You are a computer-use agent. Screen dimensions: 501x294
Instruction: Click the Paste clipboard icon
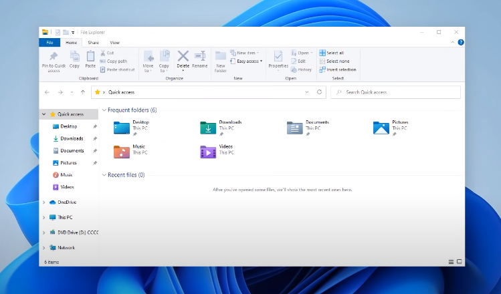[x=90, y=57]
